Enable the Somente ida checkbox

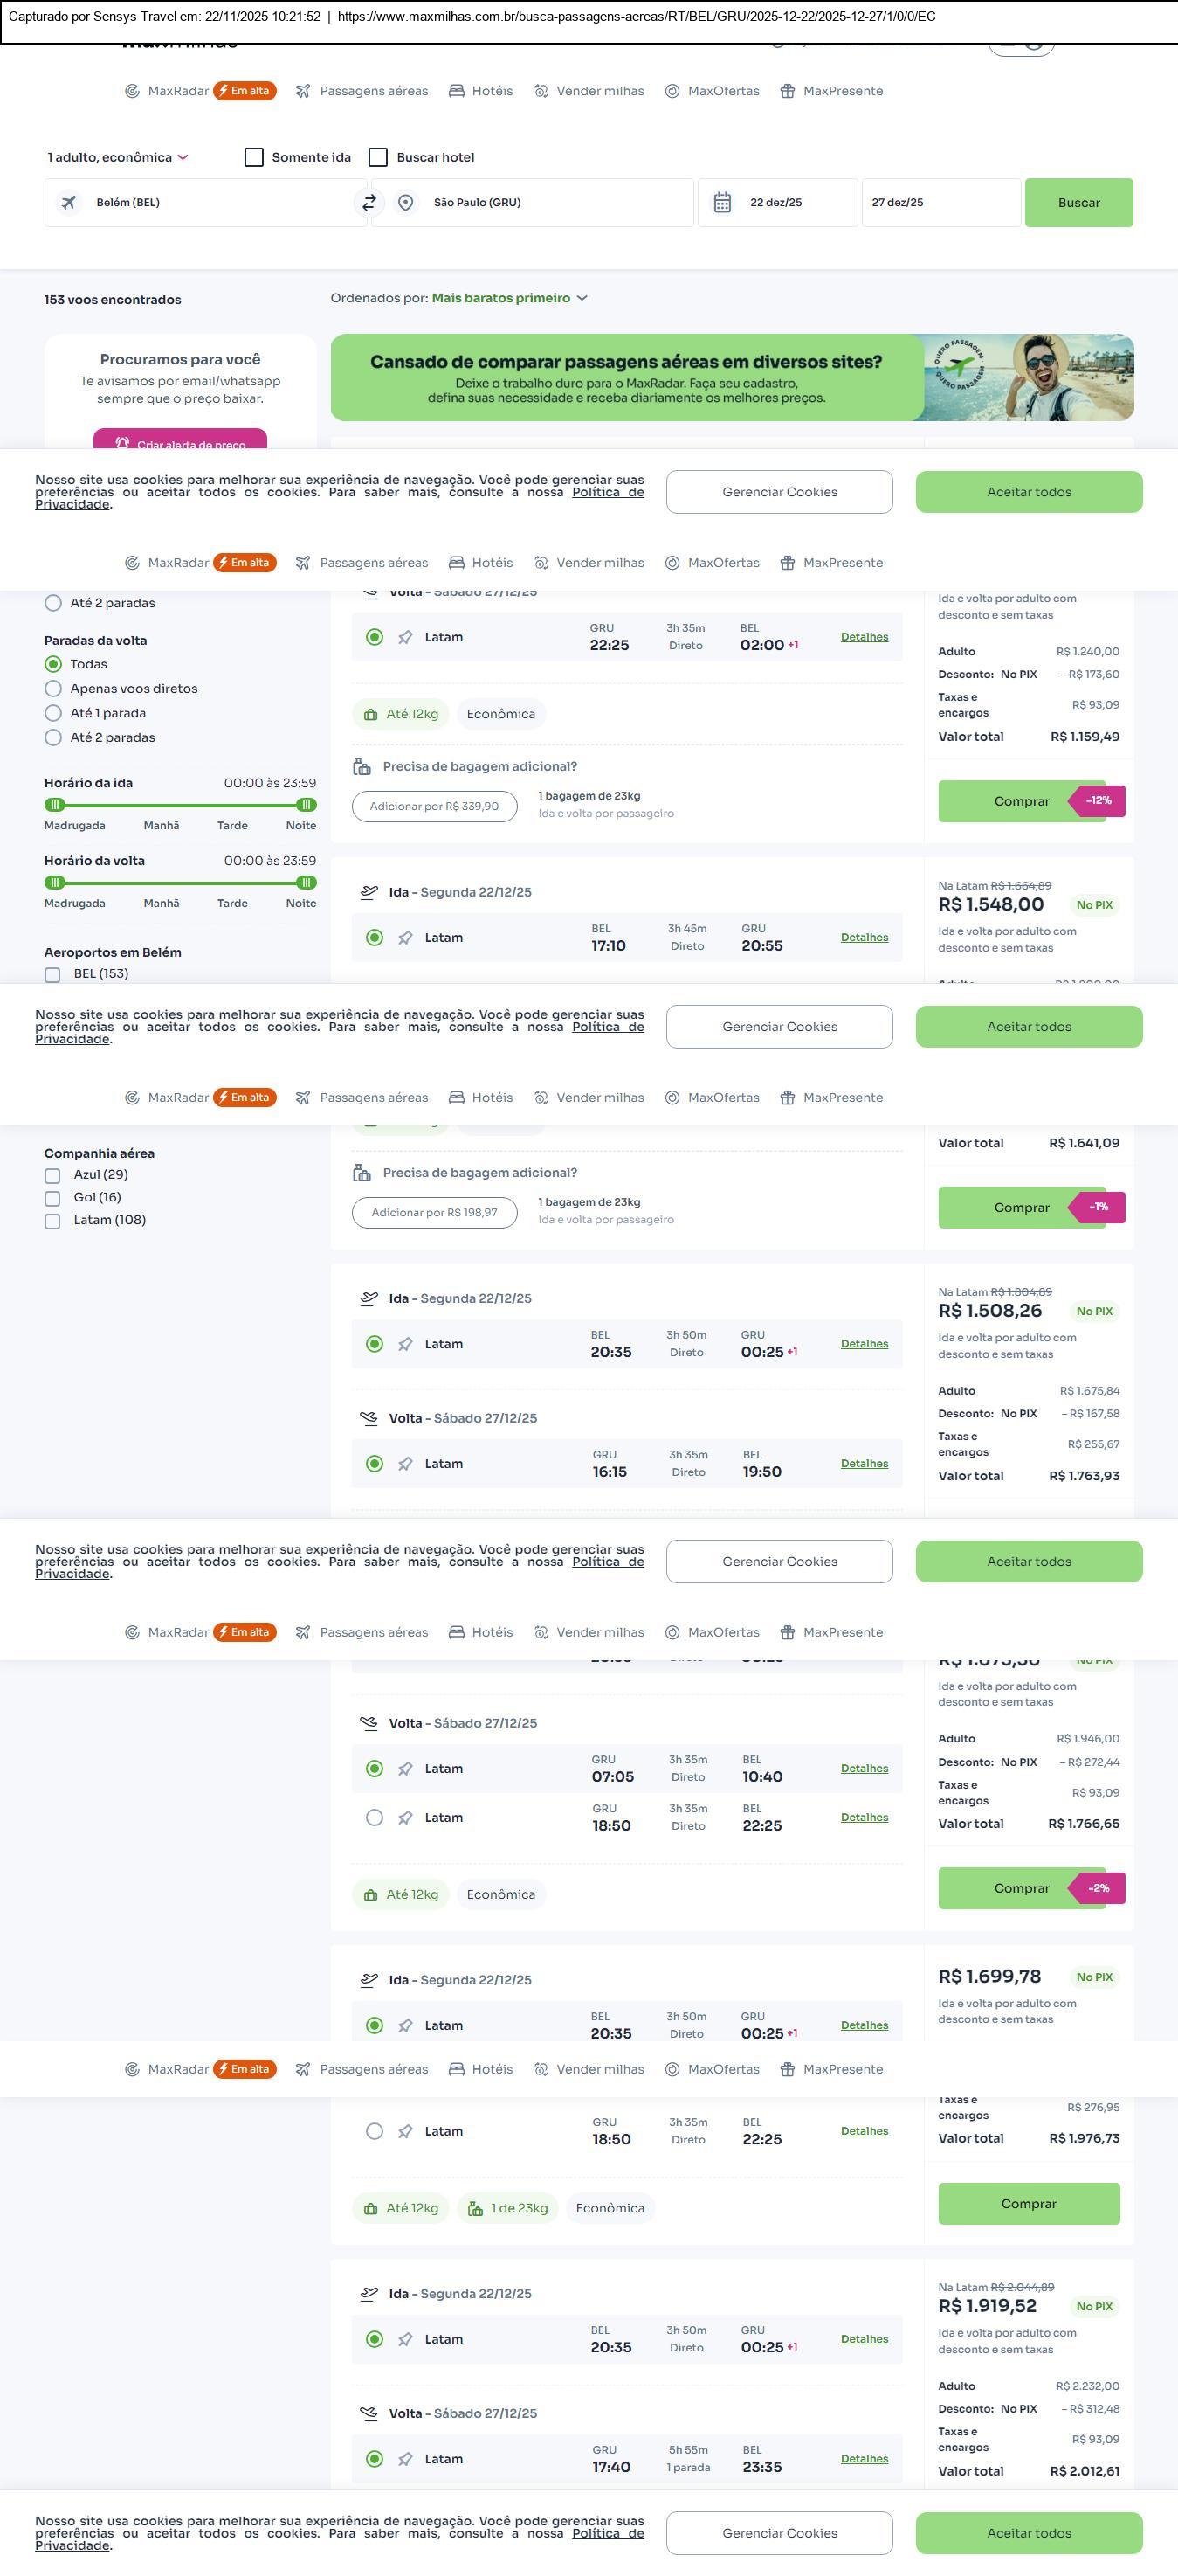(x=254, y=158)
